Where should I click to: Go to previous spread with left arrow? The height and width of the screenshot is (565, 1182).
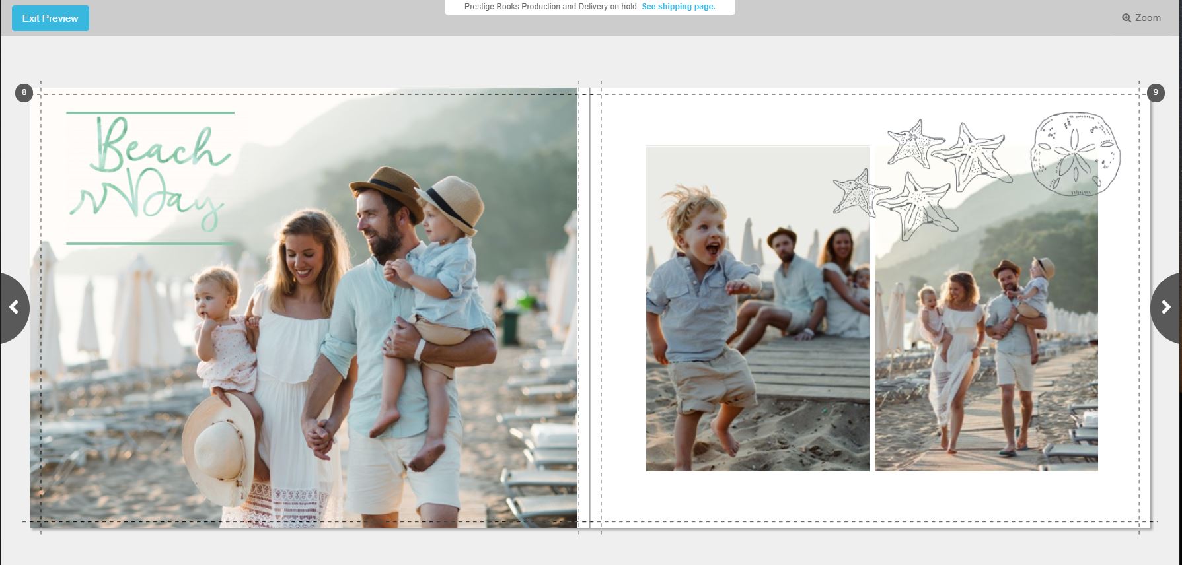[13, 308]
